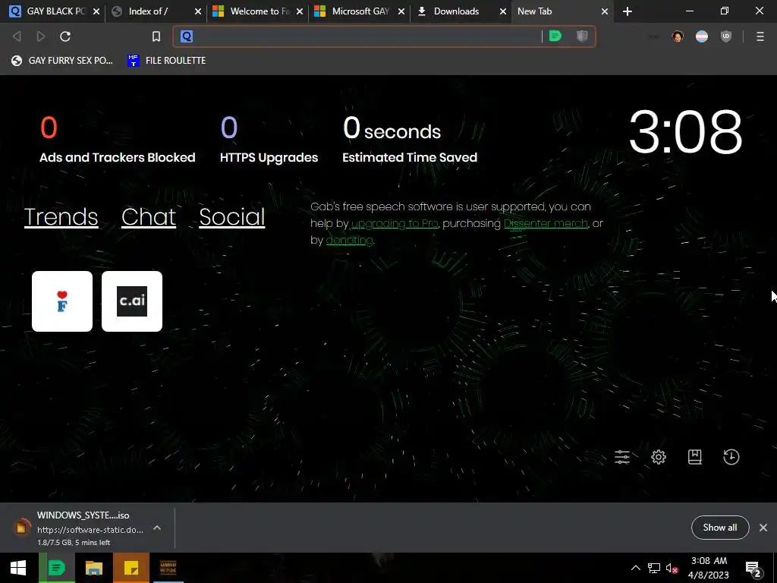Close the downloads bar
Image resolution: width=777 pixels, height=583 pixels.
(763, 528)
